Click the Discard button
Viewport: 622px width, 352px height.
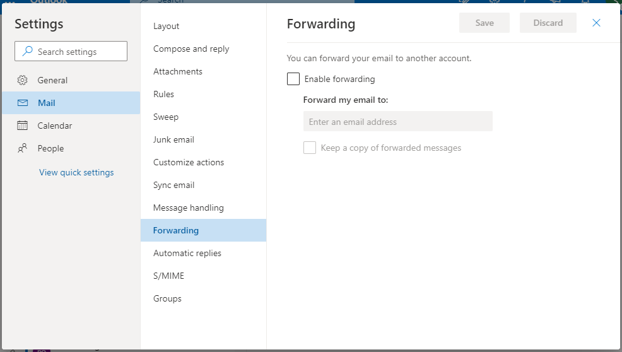tap(548, 23)
